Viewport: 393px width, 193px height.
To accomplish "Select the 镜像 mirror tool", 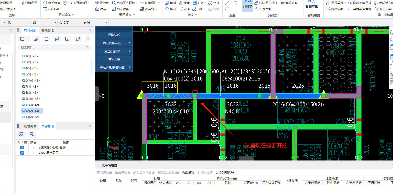I will coord(184,3).
